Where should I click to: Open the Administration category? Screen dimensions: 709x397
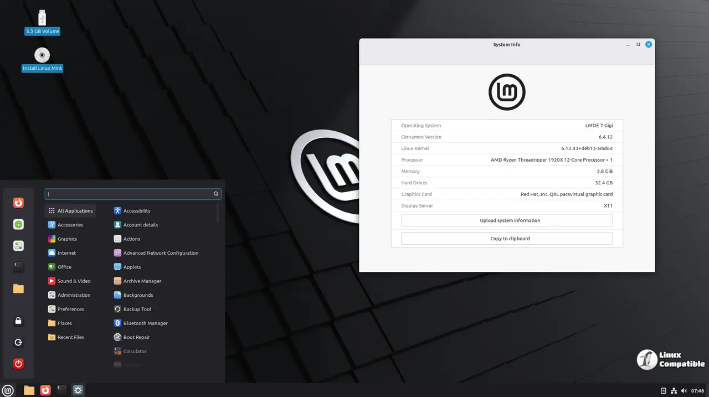(74, 295)
